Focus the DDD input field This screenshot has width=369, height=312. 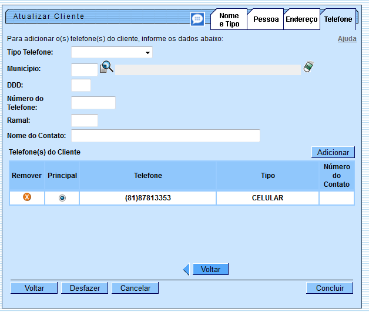tap(81, 85)
